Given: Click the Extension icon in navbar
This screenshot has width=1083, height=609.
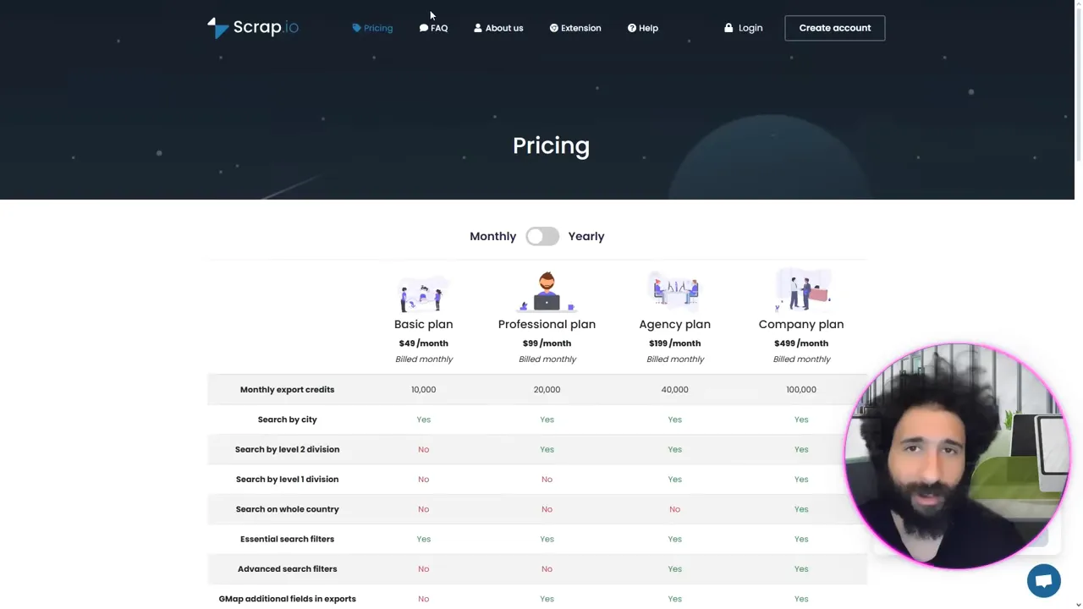Looking at the screenshot, I should click(554, 28).
